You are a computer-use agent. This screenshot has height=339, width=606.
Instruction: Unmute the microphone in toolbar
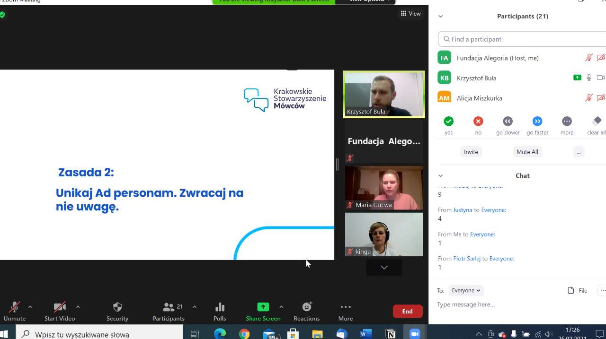[x=15, y=307]
